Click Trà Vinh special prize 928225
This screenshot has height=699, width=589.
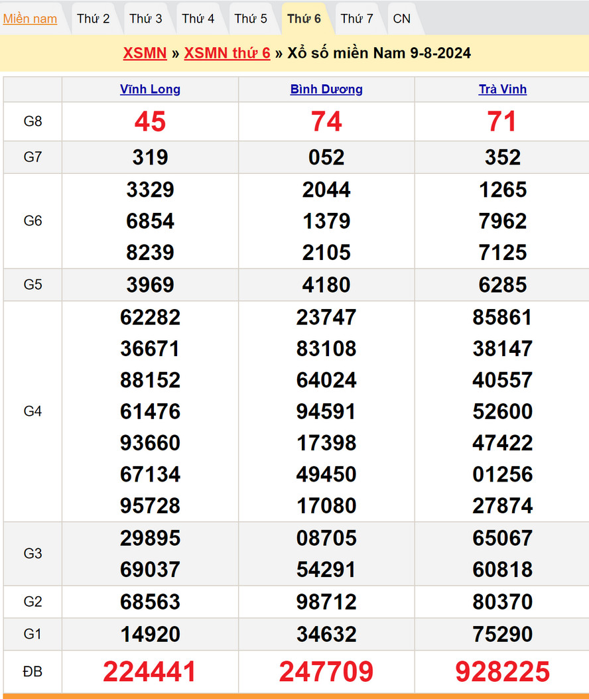coord(503,672)
